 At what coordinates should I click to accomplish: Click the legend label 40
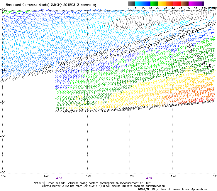(188, 8)
